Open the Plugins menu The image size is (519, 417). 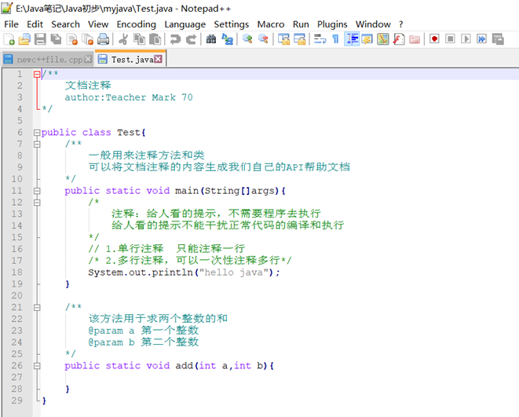pos(332,24)
